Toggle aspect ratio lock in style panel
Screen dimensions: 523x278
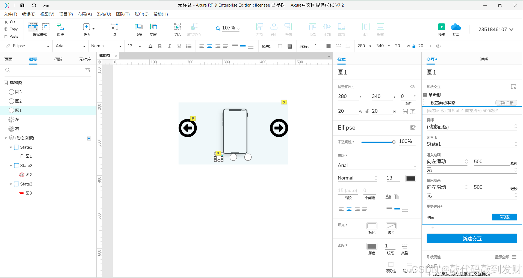point(367,111)
